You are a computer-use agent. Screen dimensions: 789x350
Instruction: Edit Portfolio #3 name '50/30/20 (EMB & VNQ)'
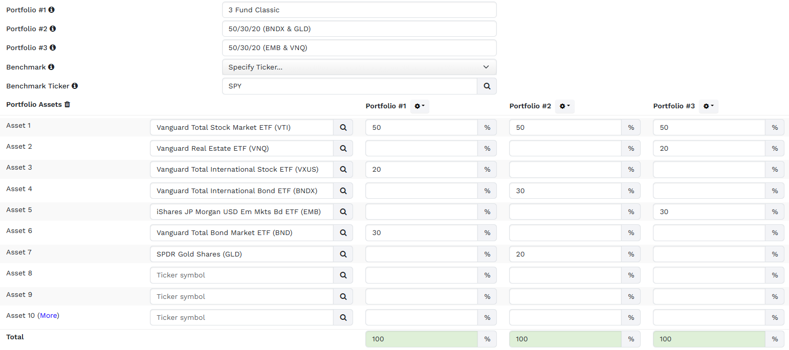(x=359, y=48)
